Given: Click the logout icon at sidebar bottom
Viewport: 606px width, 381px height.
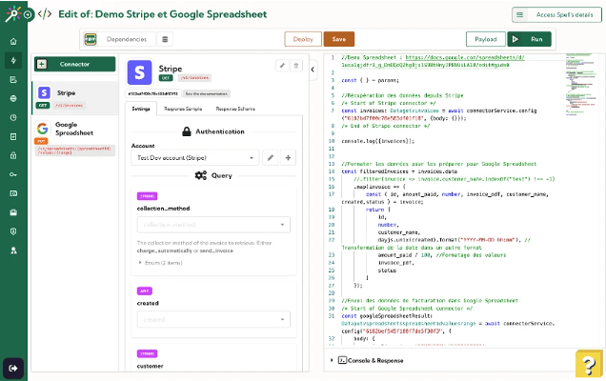Looking at the screenshot, I should click(x=13, y=369).
